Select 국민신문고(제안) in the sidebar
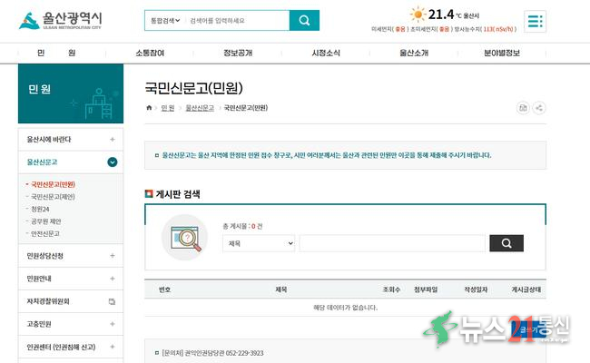Viewport: 590px width, 363px height. click(x=53, y=196)
